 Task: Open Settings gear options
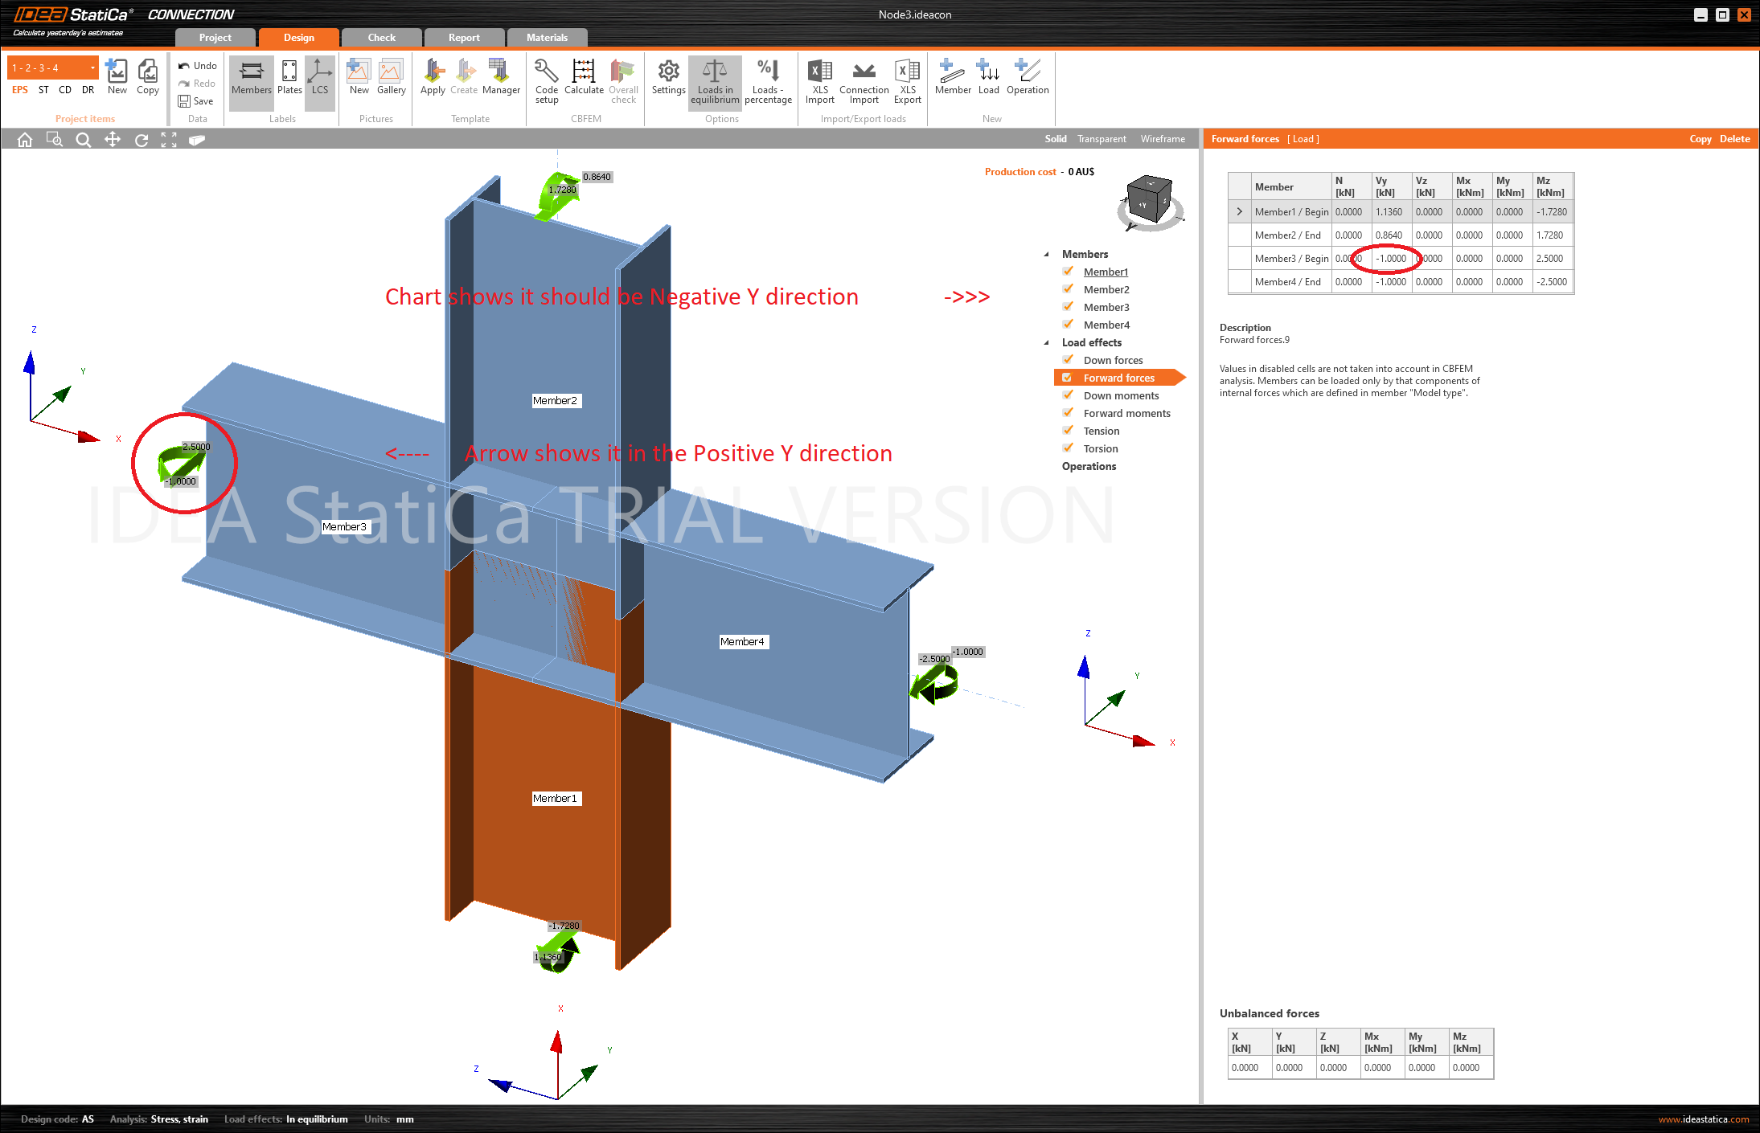pyautogui.click(x=668, y=76)
